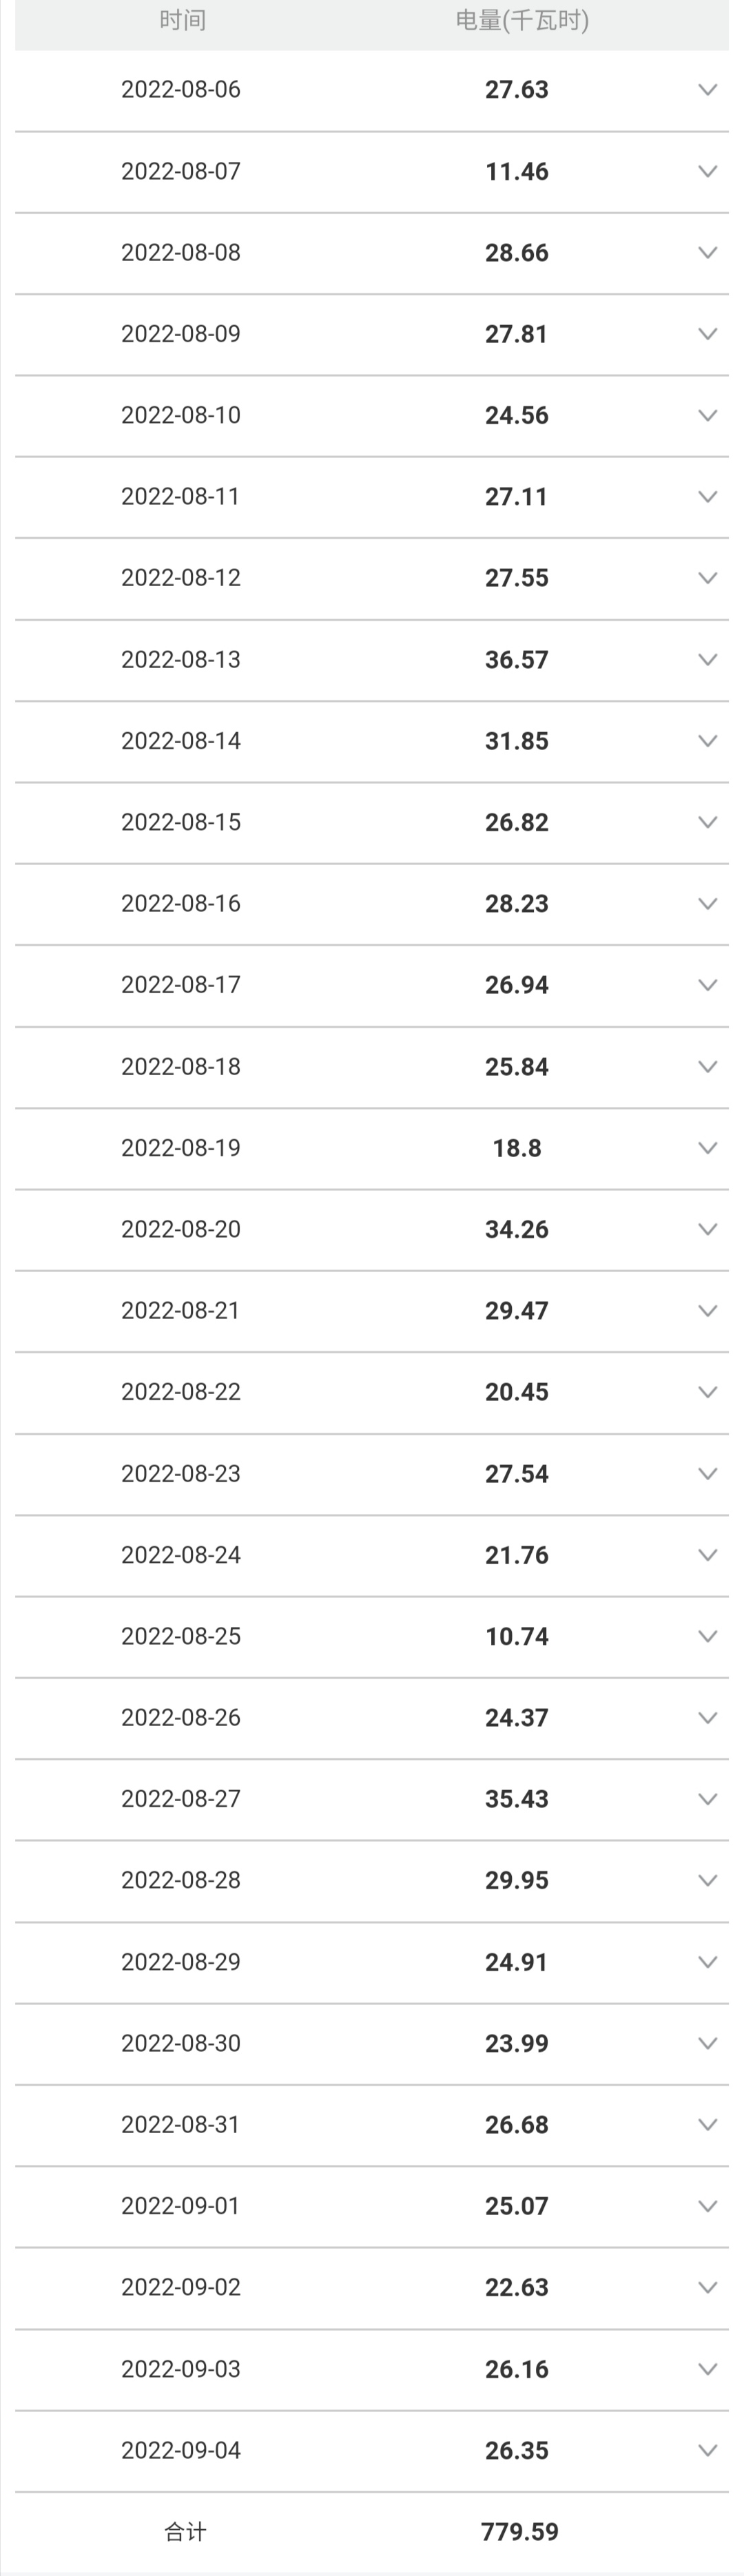
Task: Select the 2022-08-09 date row
Action: point(181,334)
